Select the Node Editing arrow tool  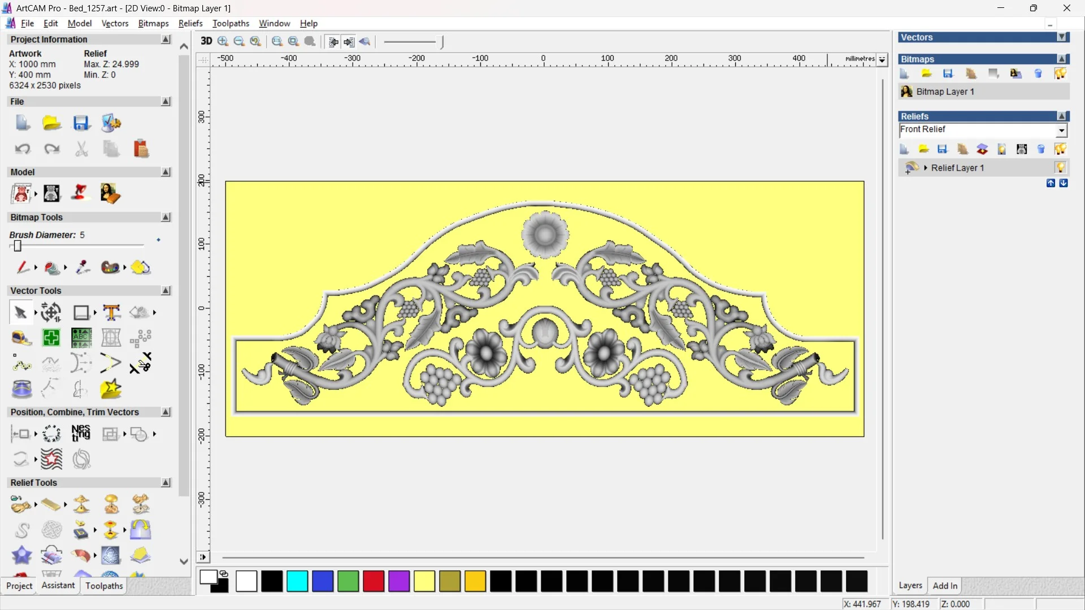pyautogui.click(x=20, y=312)
